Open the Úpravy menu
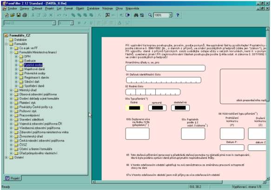The height and width of the screenshot is (190, 271). click(x=24, y=8)
